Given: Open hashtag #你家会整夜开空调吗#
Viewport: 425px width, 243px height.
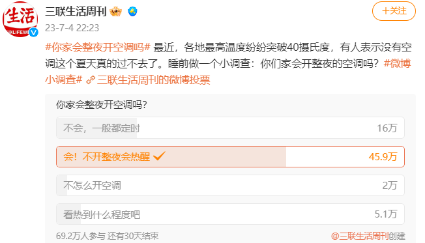Looking at the screenshot, I should point(98,47).
